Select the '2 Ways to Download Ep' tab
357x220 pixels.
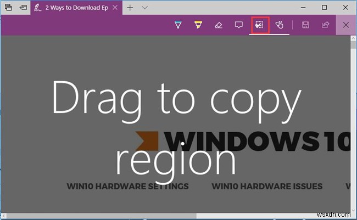point(76,8)
